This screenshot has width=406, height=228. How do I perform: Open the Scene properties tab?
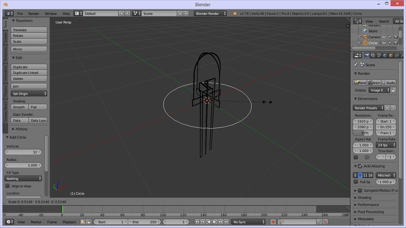(379, 55)
